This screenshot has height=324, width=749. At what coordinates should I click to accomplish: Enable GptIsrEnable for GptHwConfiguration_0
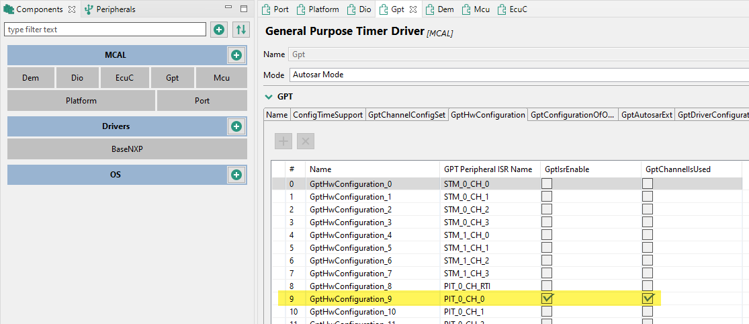tap(547, 184)
